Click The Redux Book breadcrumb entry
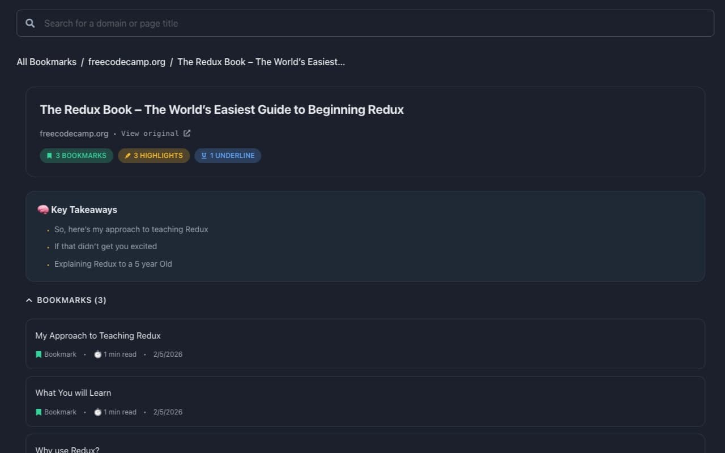 [x=261, y=62]
